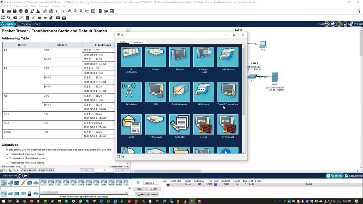Screen dimensions: 363x204
Task: Select the Place Note tool
Action: (x=28, y=18)
